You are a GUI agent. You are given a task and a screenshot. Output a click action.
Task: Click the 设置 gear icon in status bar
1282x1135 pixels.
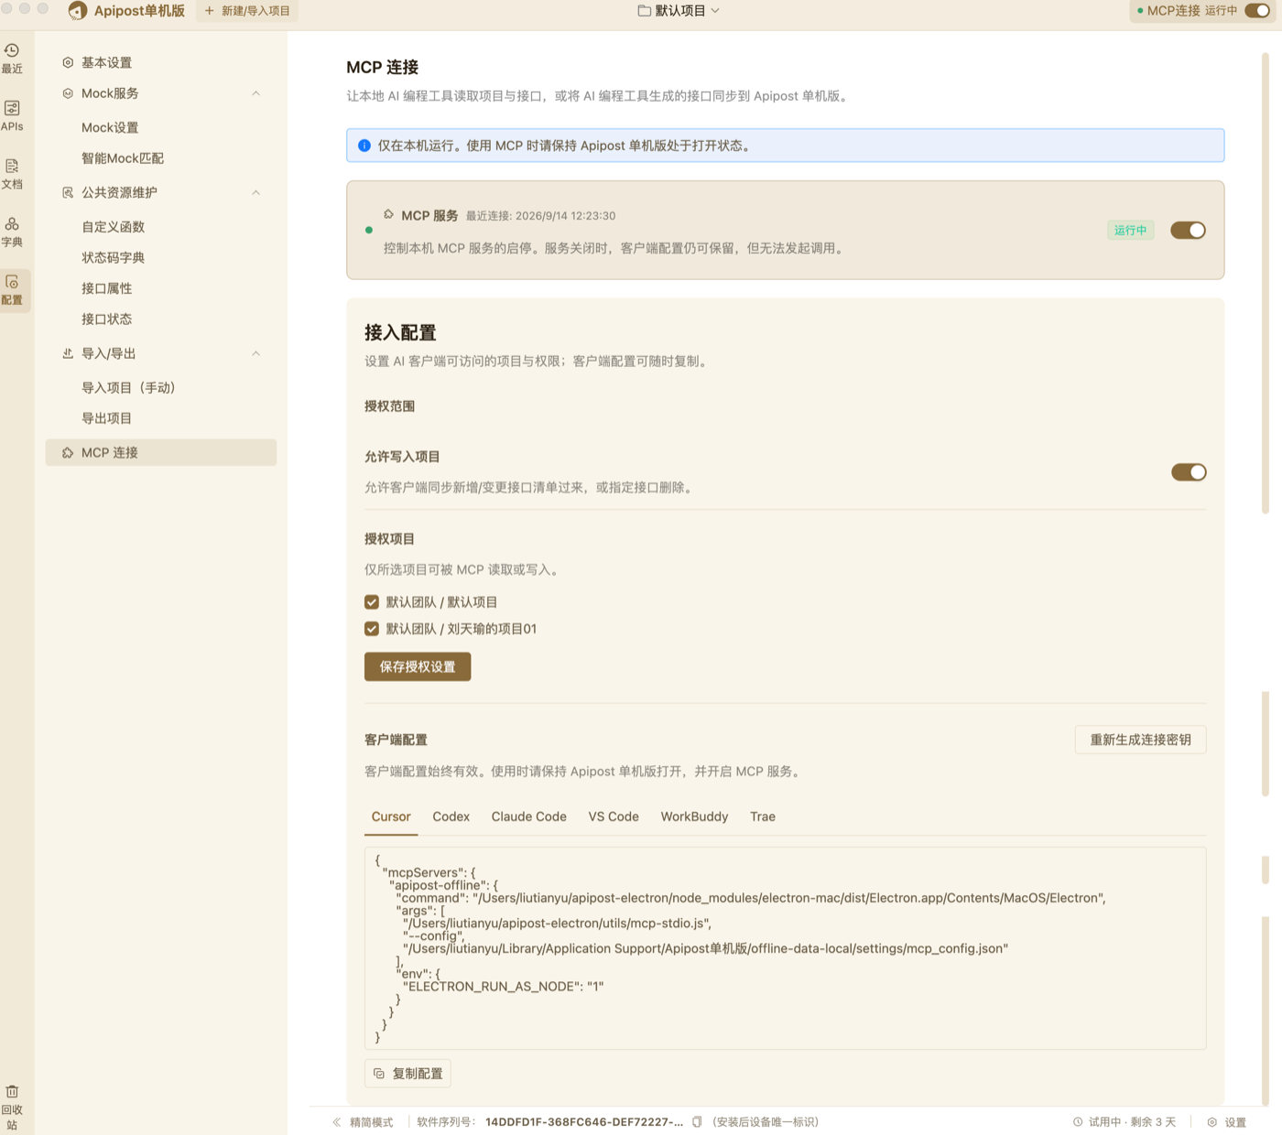[1212, 1122]
